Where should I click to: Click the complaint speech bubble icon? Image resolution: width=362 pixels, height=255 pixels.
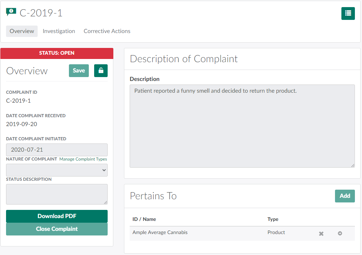11,12
